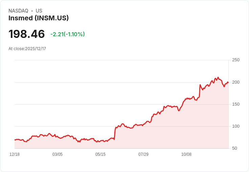This screenshot has width=249, height=172.
Task: Click the NASDAQ exchange label
Action: 18,11
